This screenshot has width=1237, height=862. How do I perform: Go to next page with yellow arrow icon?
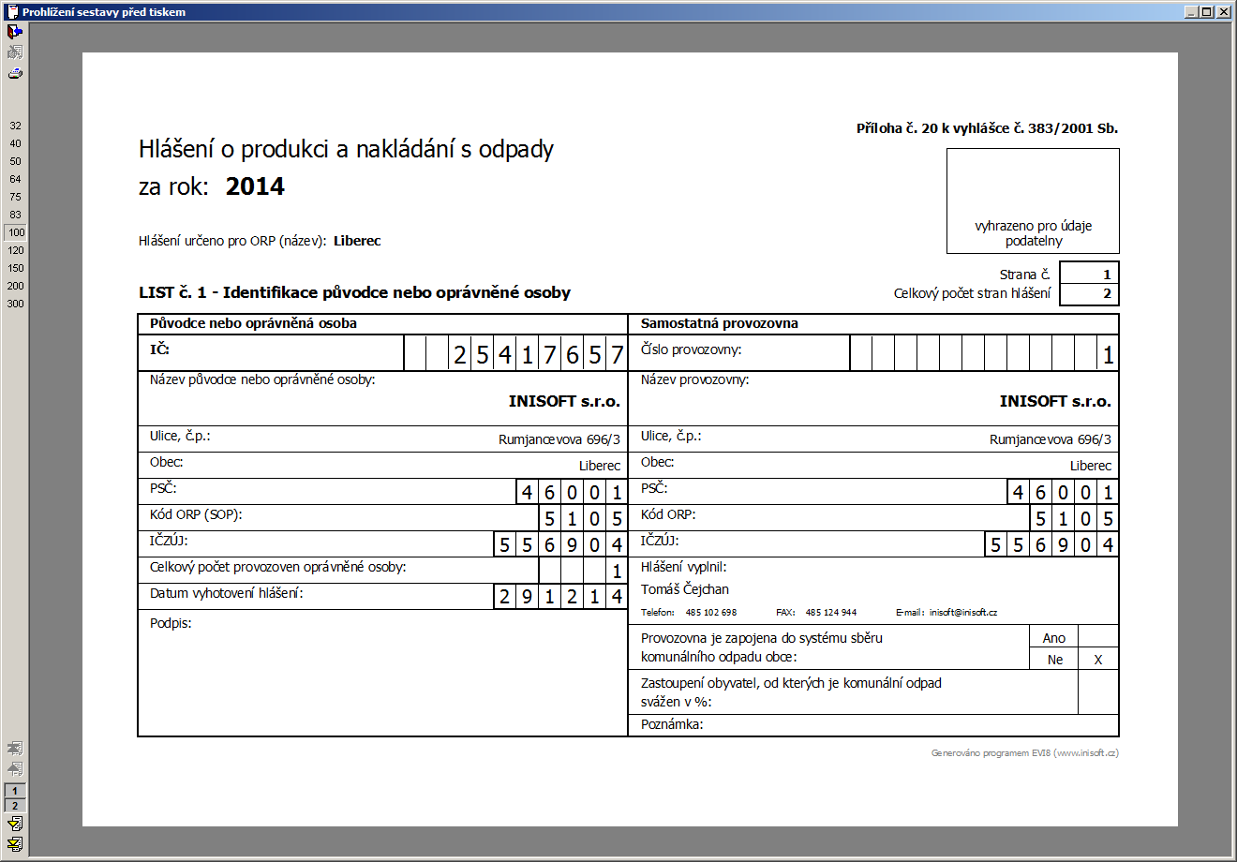tap(14, 824)
